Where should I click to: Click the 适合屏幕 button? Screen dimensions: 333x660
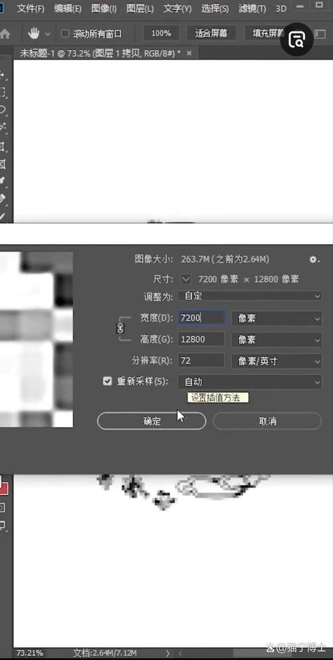(x=211, y=33)
